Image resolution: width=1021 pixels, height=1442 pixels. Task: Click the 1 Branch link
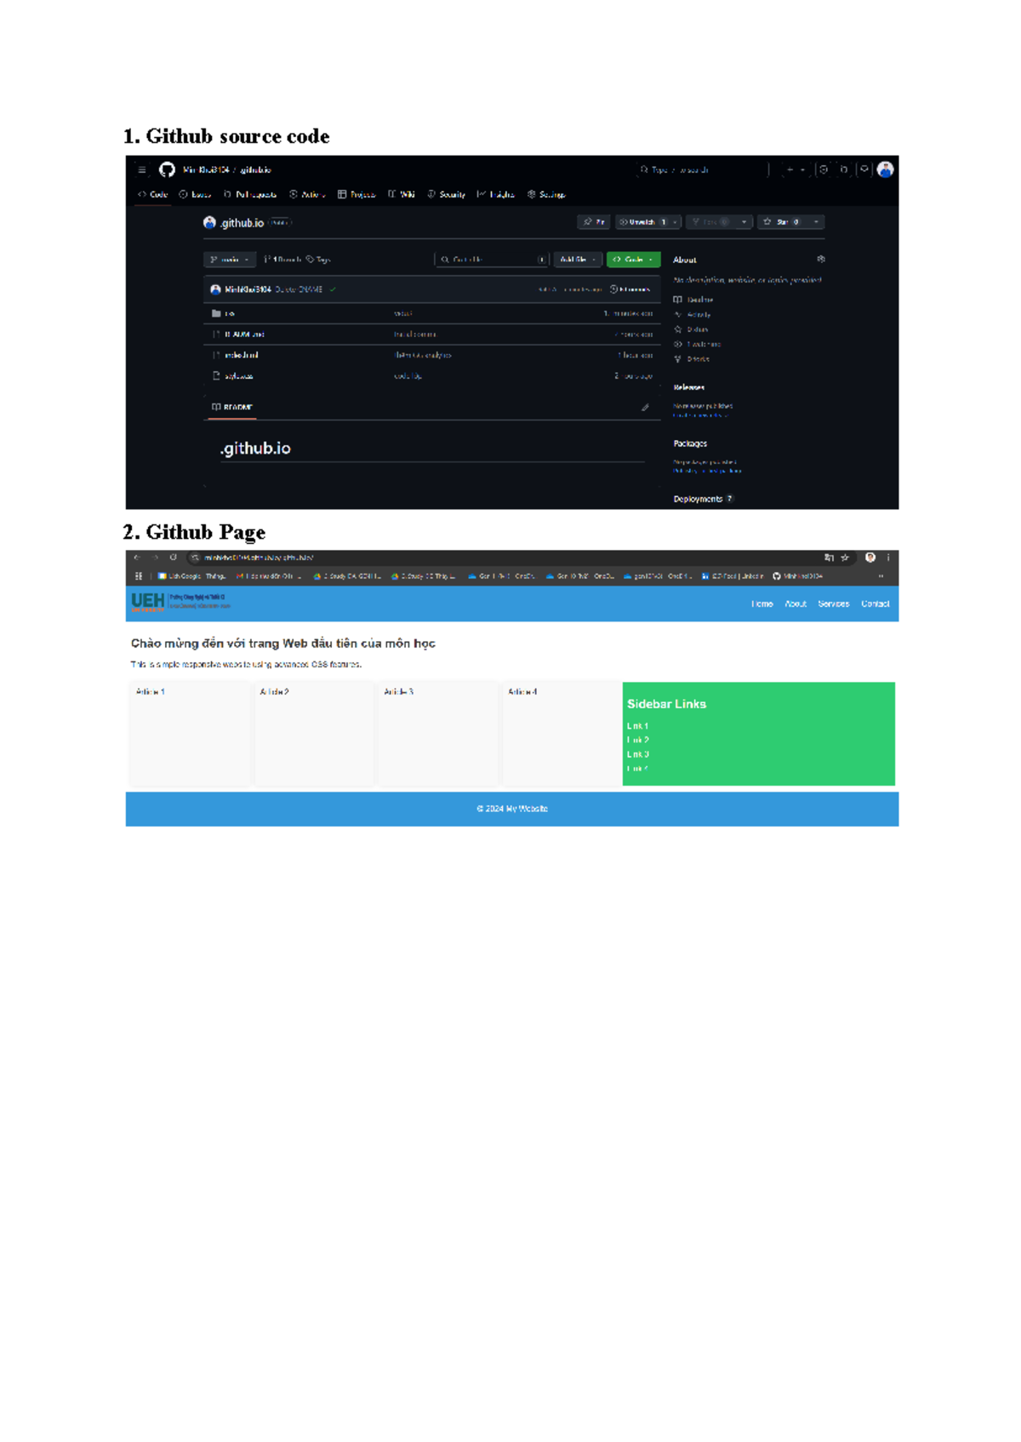click(282, 260)
